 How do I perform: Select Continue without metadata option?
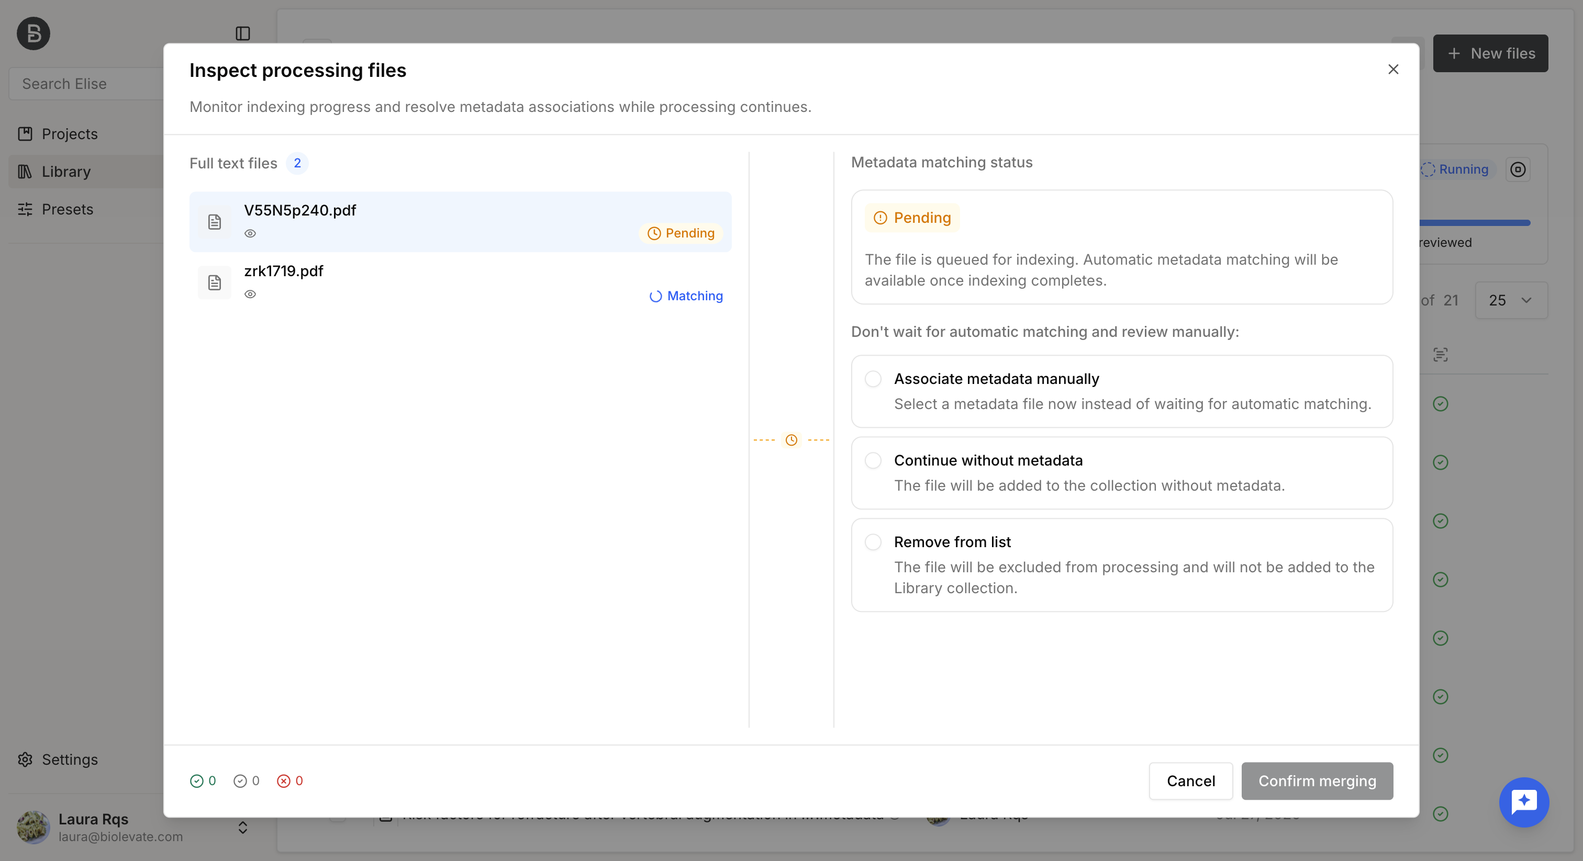coord(1122,473)
